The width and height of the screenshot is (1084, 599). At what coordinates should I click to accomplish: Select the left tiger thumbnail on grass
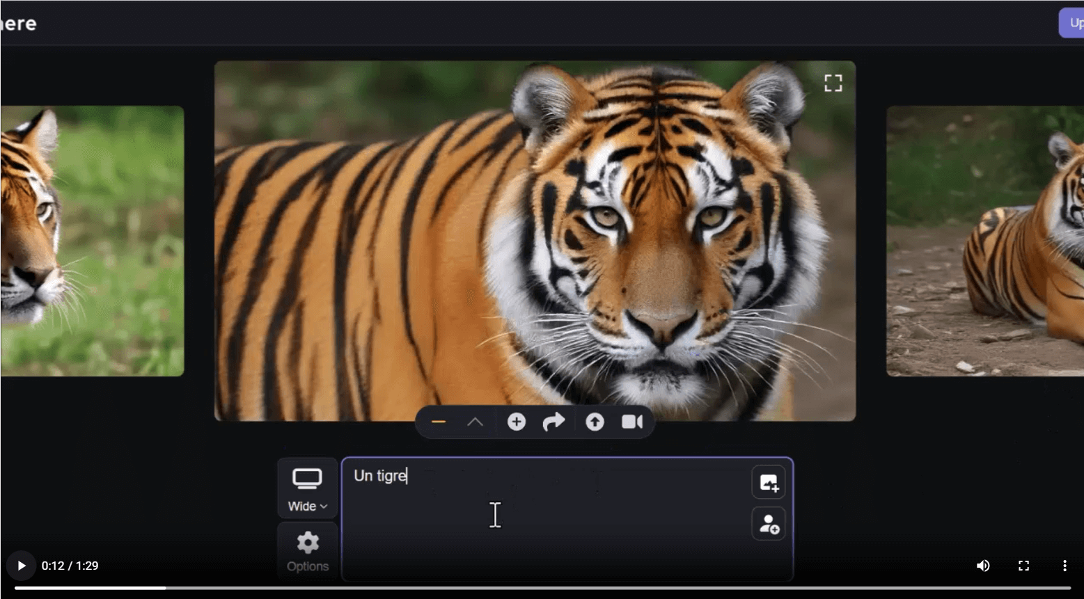[x=92, y=241]
